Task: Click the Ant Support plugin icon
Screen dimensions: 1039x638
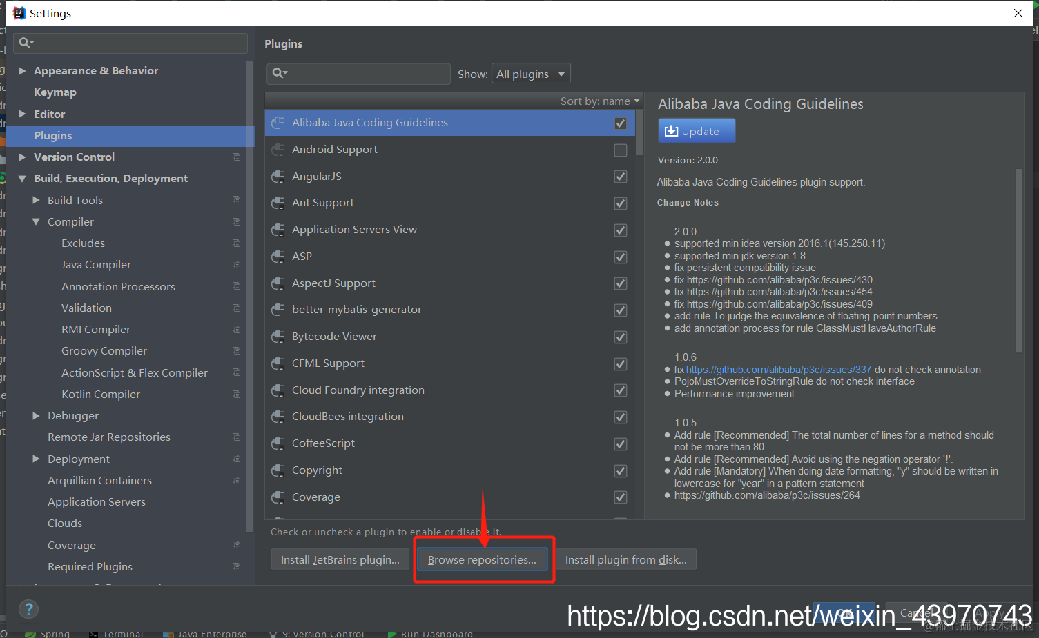Action: (x=278, y=203)
